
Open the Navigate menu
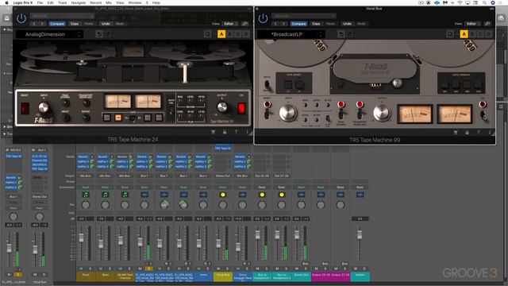[78, 2]
